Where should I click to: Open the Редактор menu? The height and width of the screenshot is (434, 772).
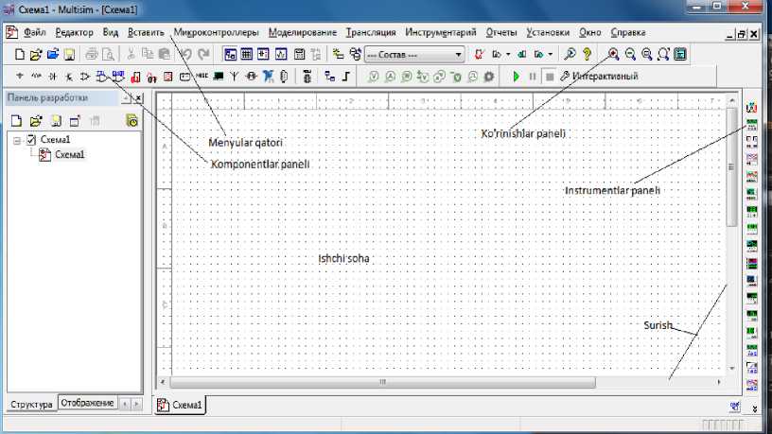[74, 32]
